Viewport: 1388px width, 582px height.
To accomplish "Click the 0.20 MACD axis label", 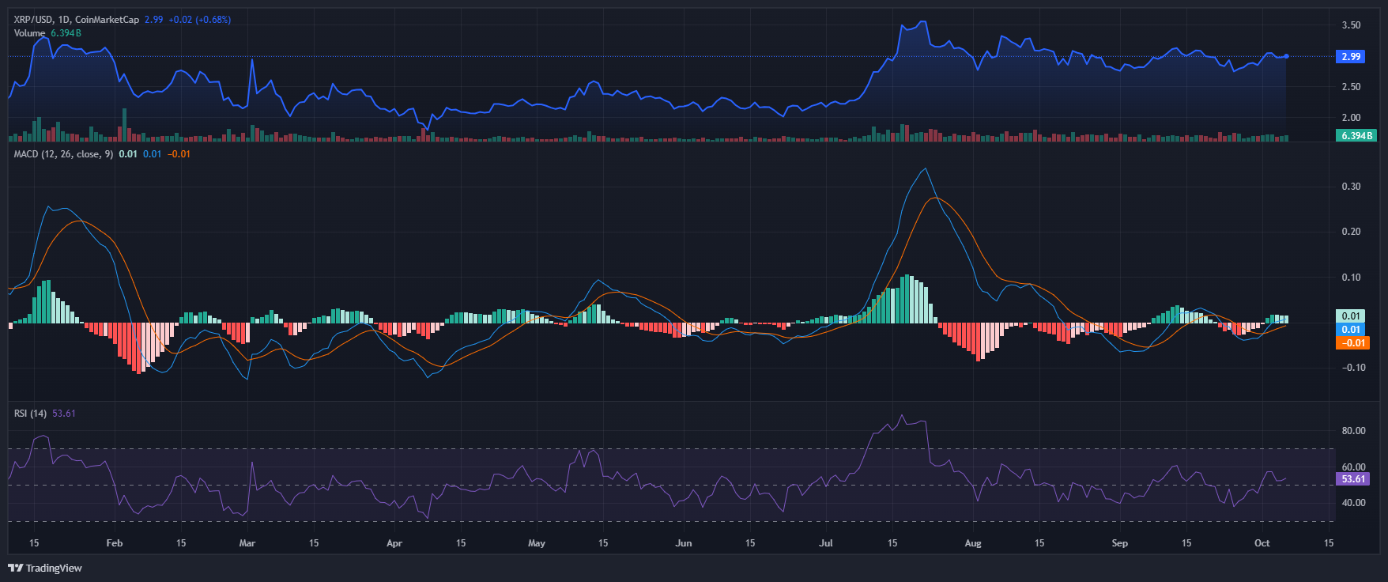I will click(x=1352, y=232).
